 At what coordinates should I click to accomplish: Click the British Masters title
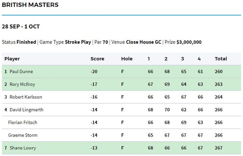(x=30, y=5)
